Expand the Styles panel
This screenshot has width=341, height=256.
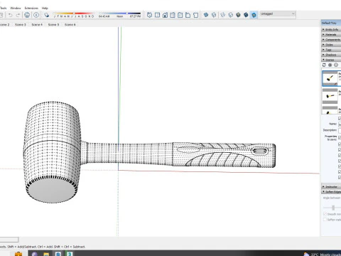(331, 45)
